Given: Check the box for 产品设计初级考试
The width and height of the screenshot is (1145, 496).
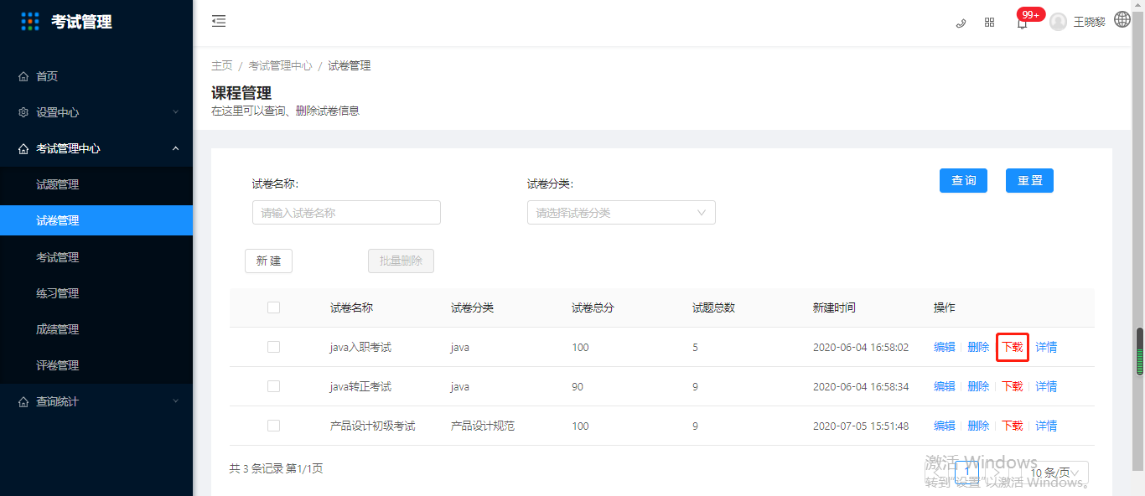Looking at the screenshot, I should [x=273, y=426].
